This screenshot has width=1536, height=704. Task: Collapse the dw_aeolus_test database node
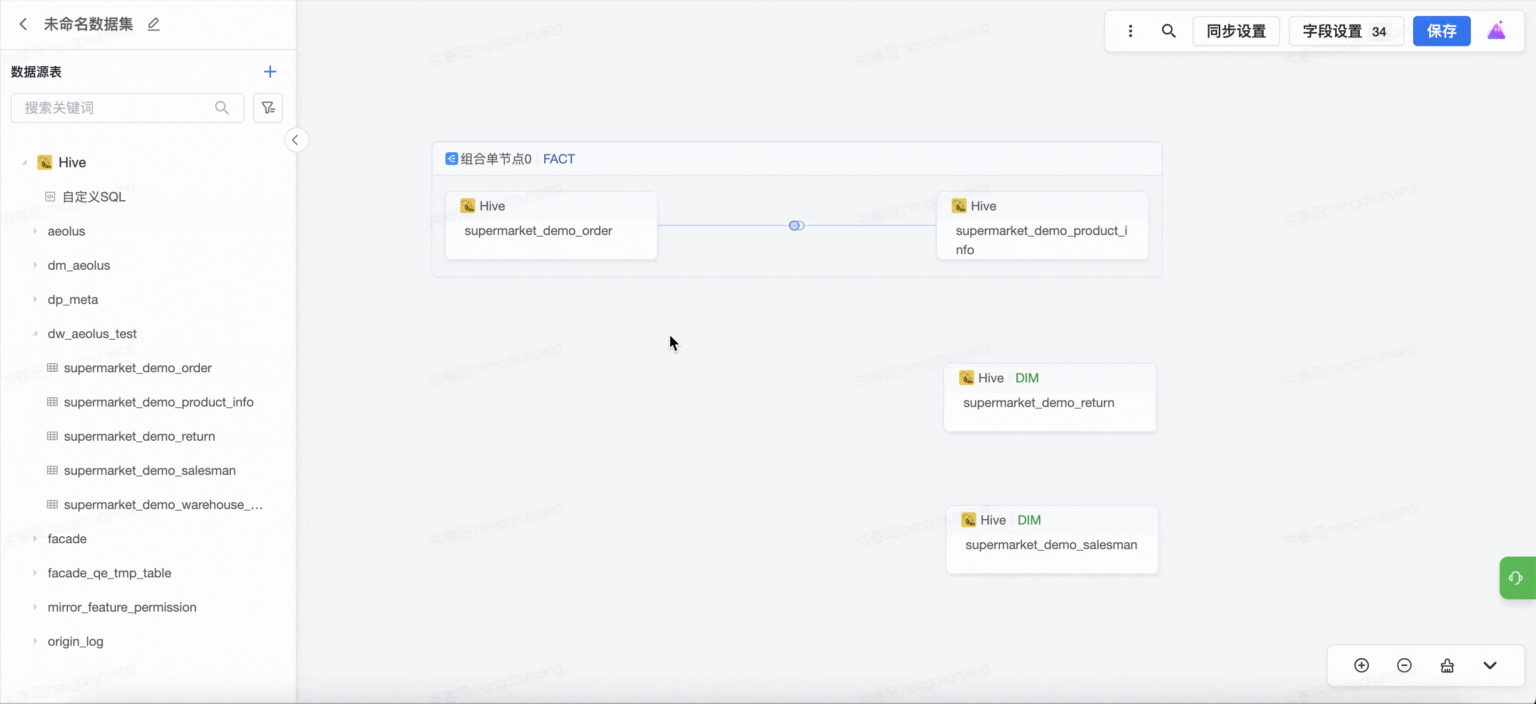click(x=35, y=334)
